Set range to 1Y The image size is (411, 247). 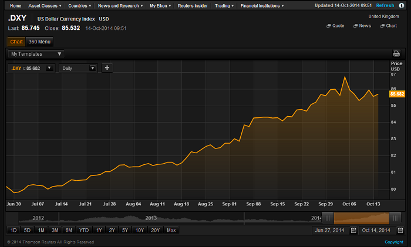click(x=99, y=230)
